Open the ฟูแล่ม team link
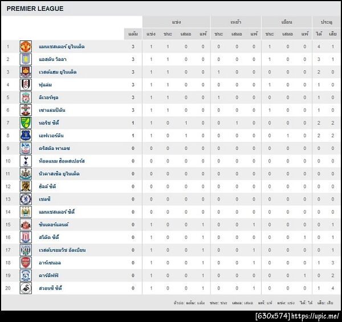Image resolution: width=342 pixels, height=322 pixels. coord(46,84)
